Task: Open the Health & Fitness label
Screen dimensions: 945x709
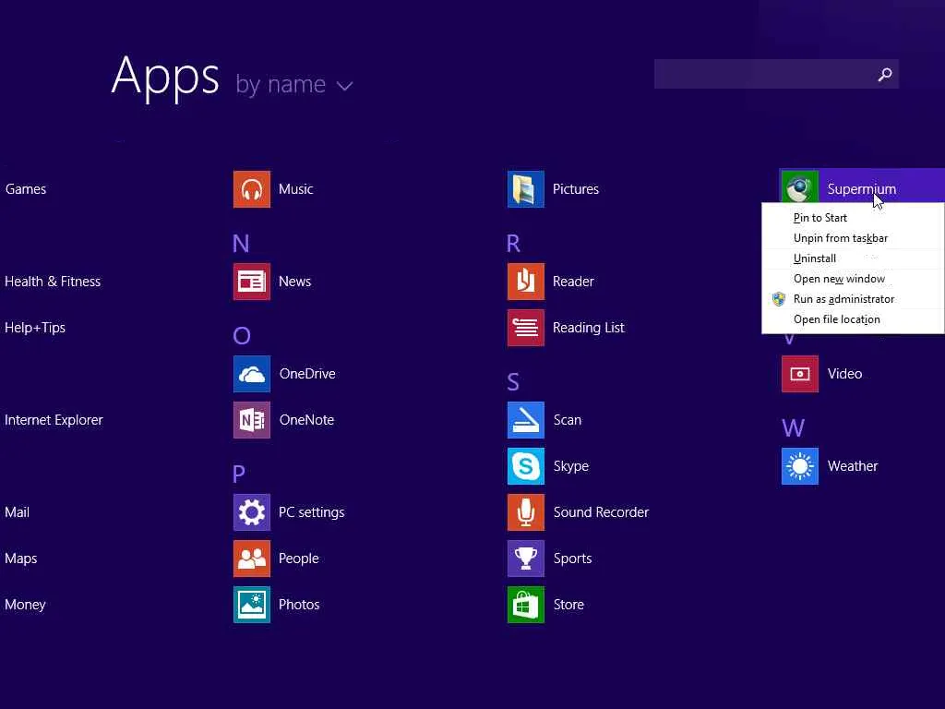Action: coord(53,282)
